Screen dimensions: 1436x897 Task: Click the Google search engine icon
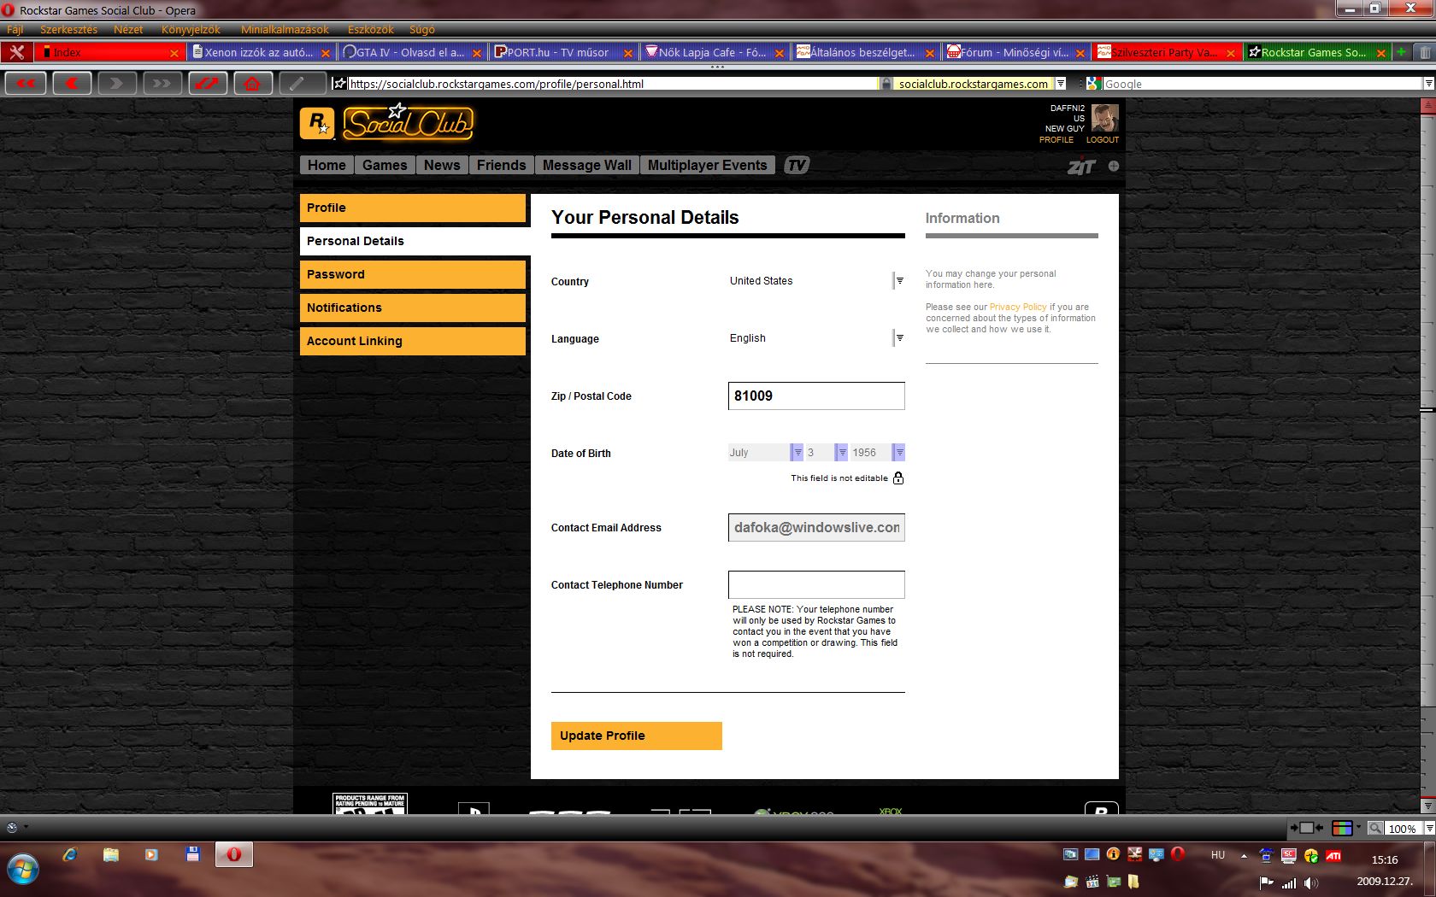coord(1093,84)
